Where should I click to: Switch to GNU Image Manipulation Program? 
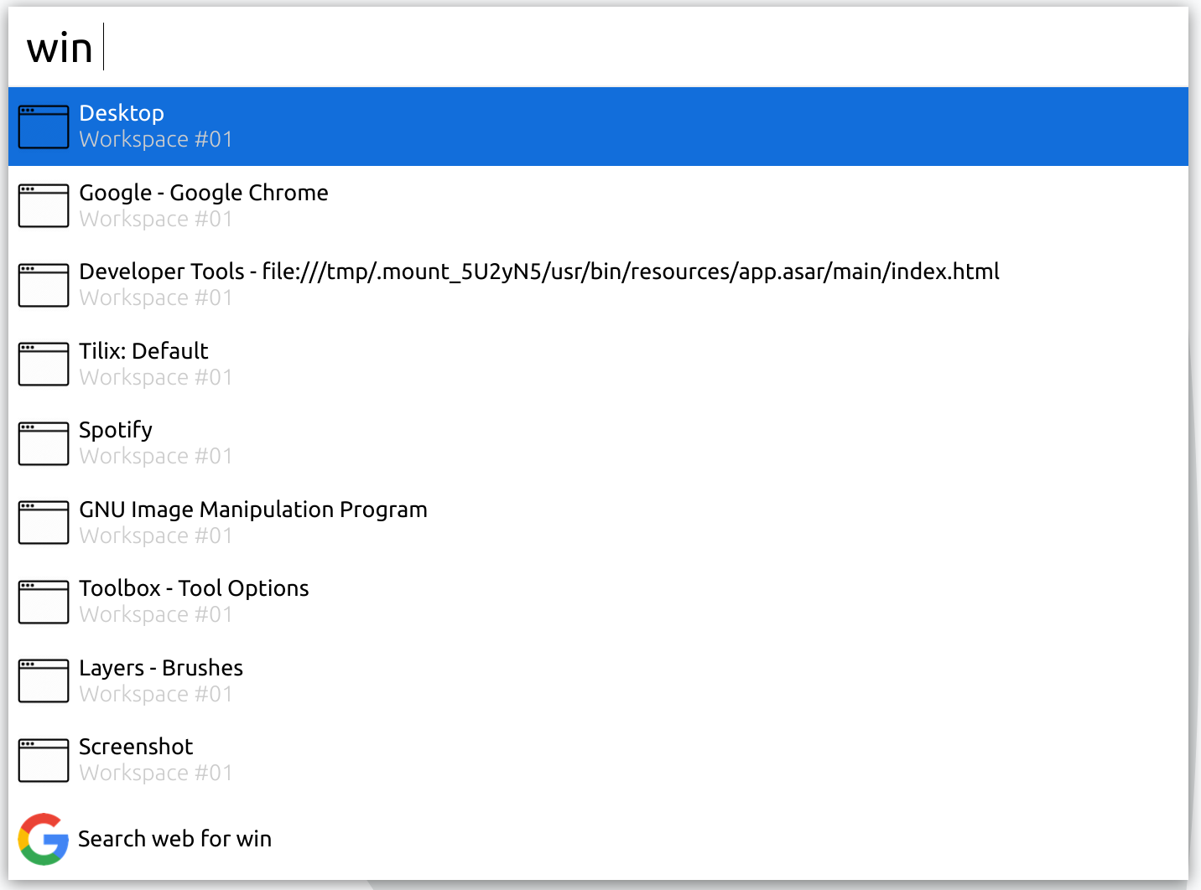pos(598,522)
